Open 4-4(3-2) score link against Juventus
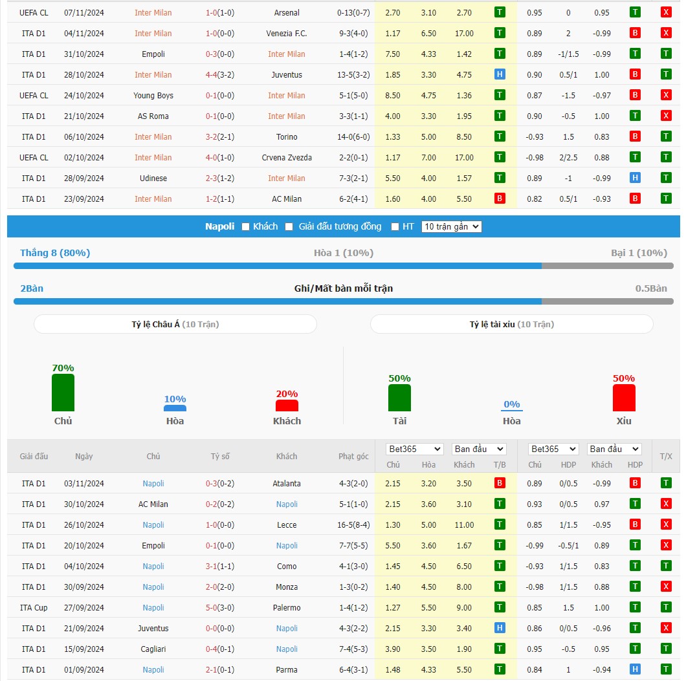This screenshot has width=686, height=681. click(219, 75)
